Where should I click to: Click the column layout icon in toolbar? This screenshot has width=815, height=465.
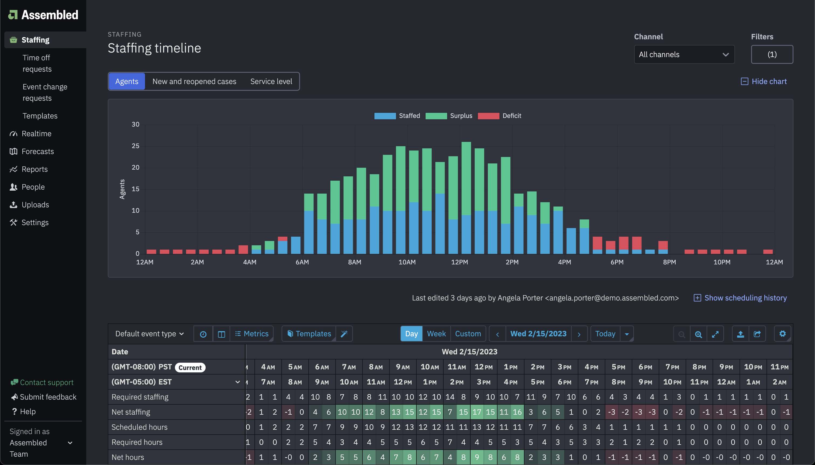(x=222, y=334)
